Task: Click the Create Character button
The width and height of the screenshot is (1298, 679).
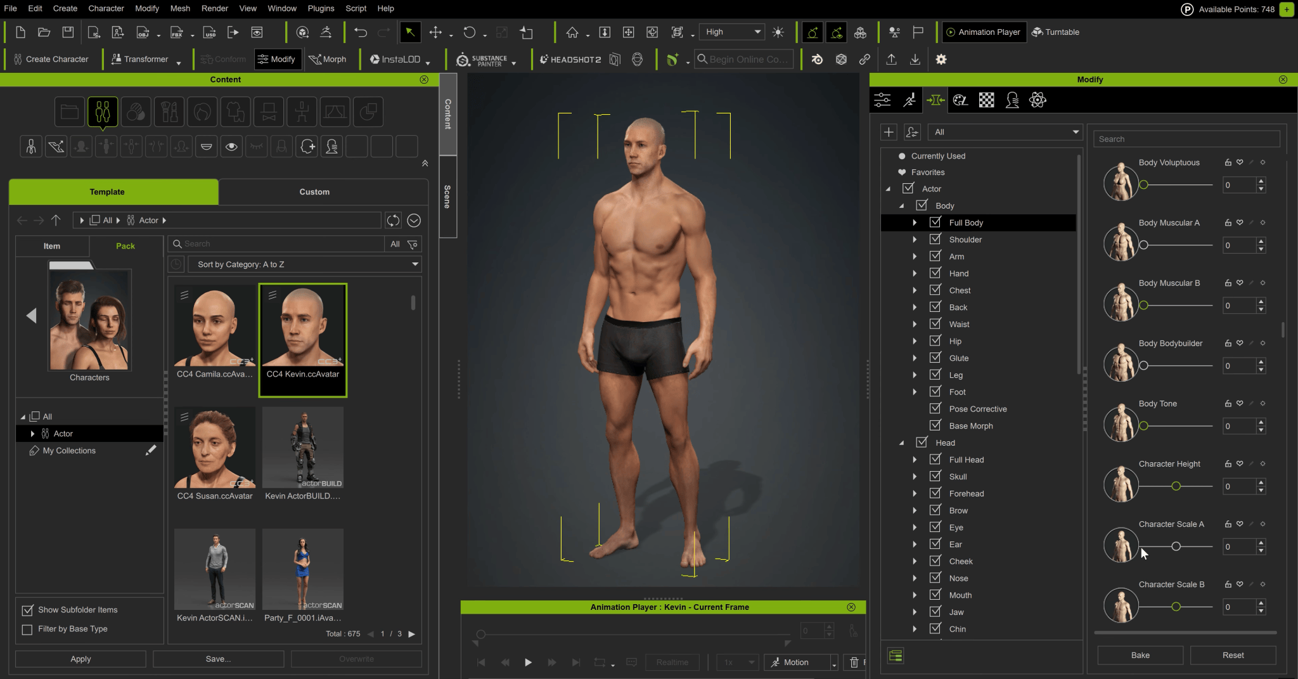Action: (x=51, y=59)
